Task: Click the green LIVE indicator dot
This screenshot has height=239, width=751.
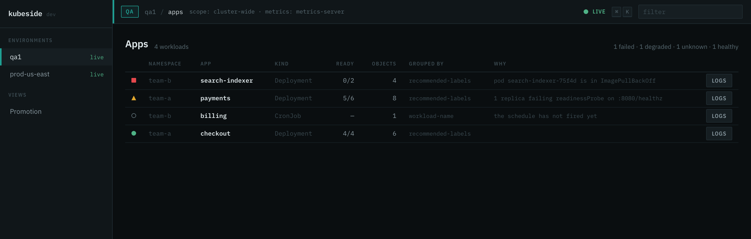Action: click(586, 12)
